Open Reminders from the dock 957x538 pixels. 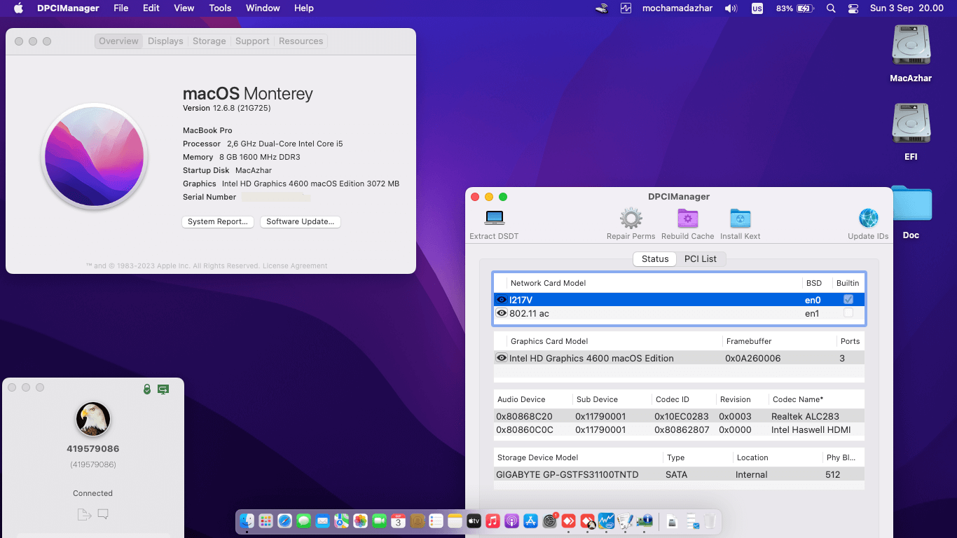tap(436, 520)
